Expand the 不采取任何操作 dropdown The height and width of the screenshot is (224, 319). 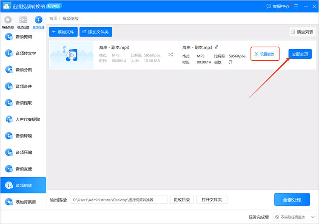pyautogui.click(x=294, y=217)
